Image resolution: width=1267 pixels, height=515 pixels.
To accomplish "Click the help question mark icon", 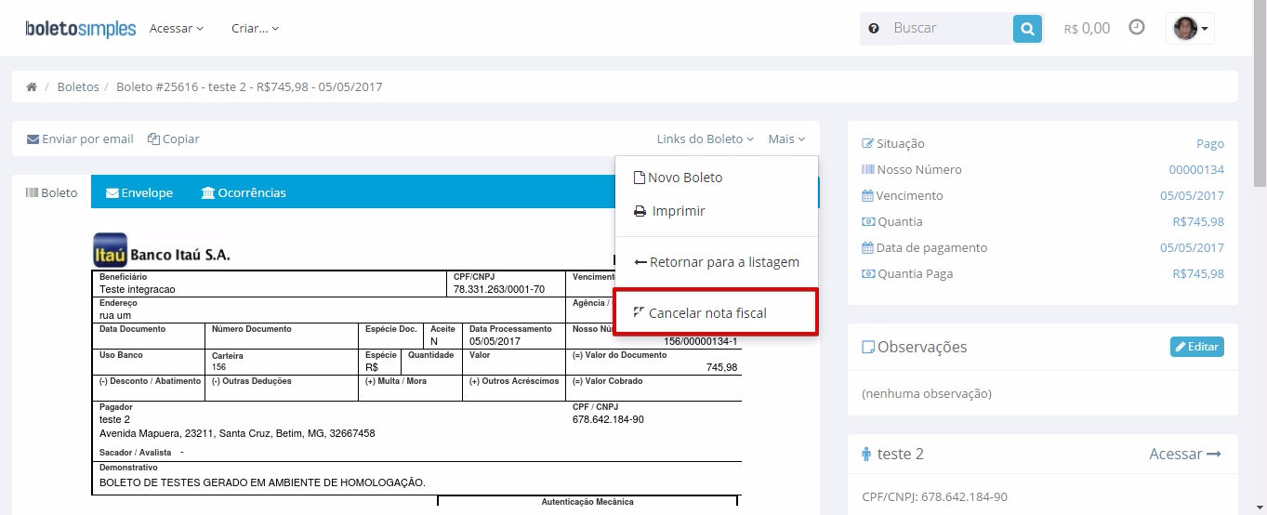I will click(x=874, y=29).
